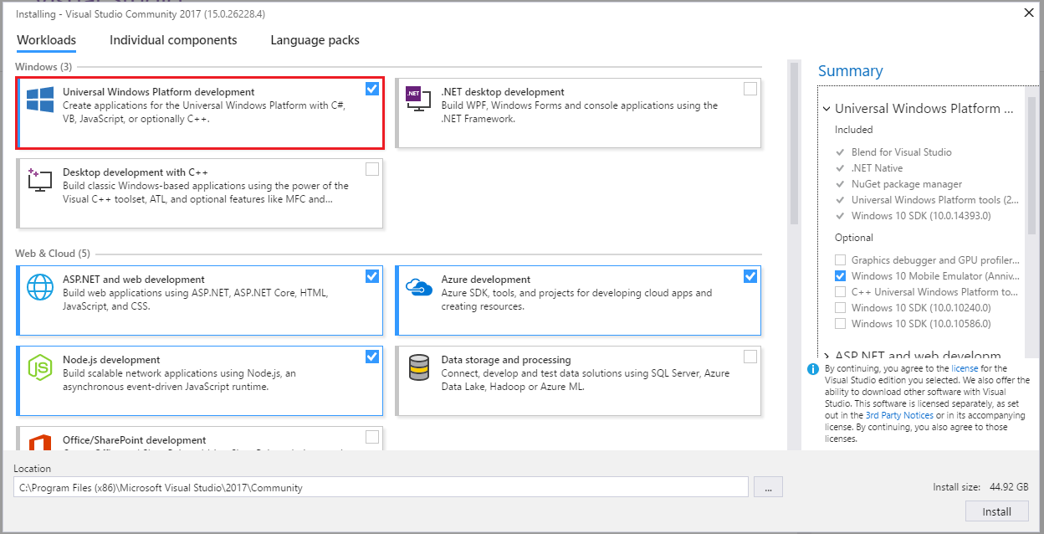Click the Universal Windows Platform Windows logo icon
Image resolution: width=1044 pixels, height=534 pixels.
click(x=40, y=100)
